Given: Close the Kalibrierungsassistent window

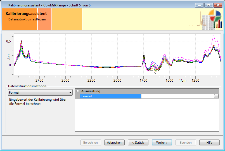Looking at the screenshot, I should tap(217, 5).
